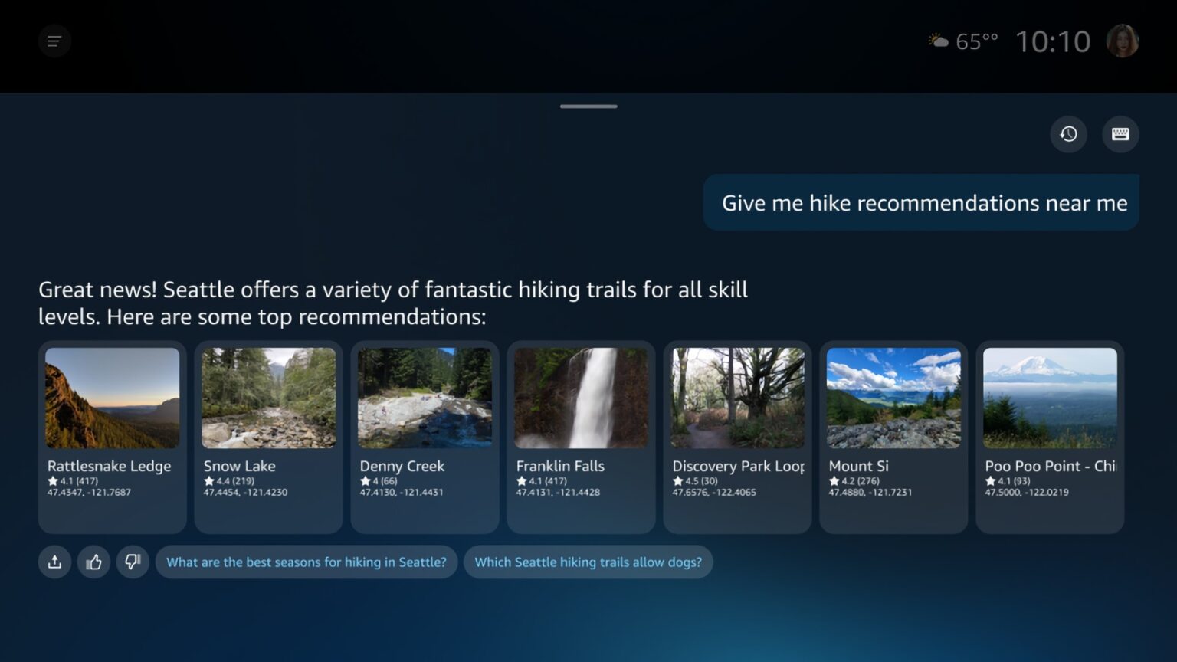The height and width of the screenshot is (662, 1177).
Task: Give a thumbs up to the response
Action: (x=93, y=562)
